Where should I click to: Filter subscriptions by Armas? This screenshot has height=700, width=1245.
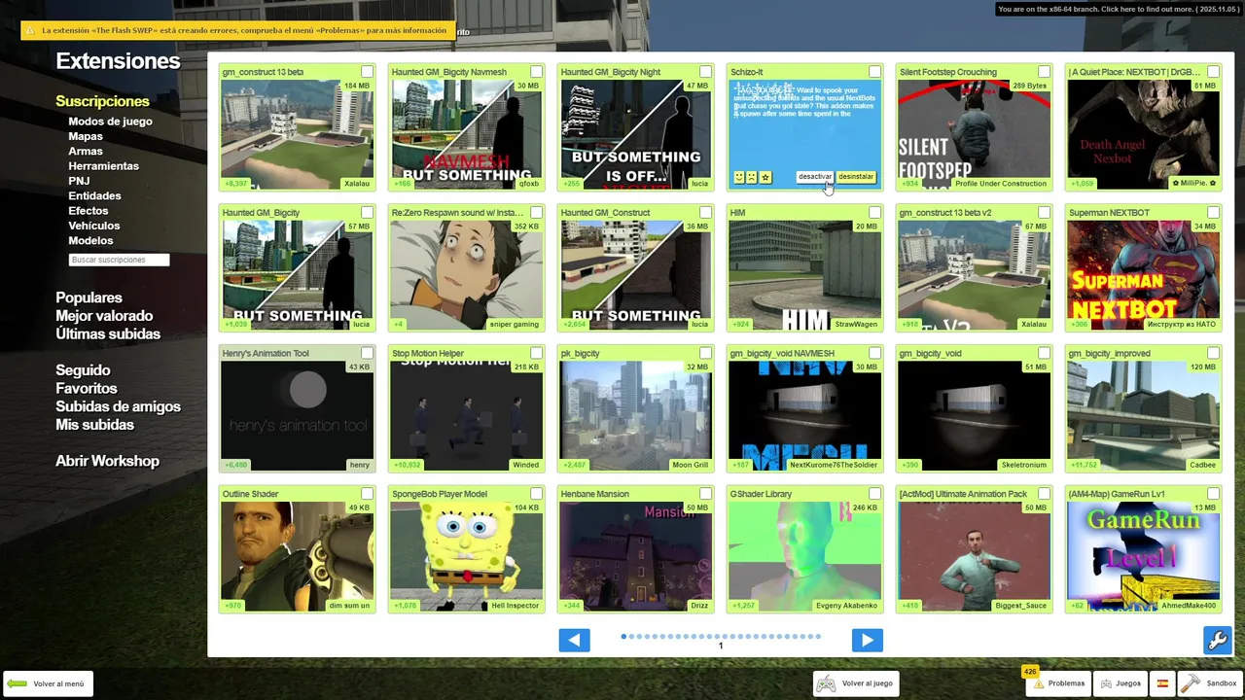click(x=86, y=151)
